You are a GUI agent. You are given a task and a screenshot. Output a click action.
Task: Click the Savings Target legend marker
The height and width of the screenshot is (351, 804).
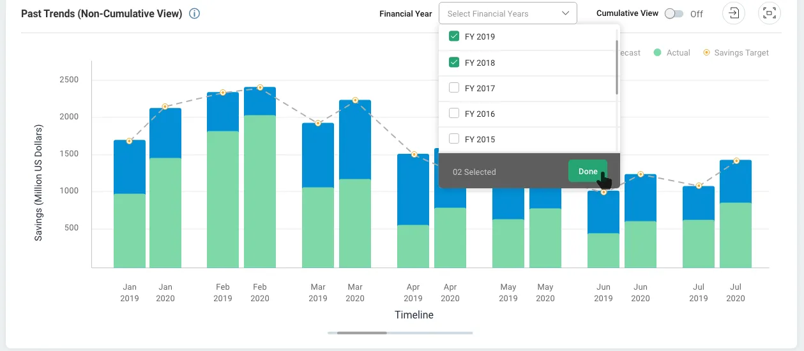point(706,53)
